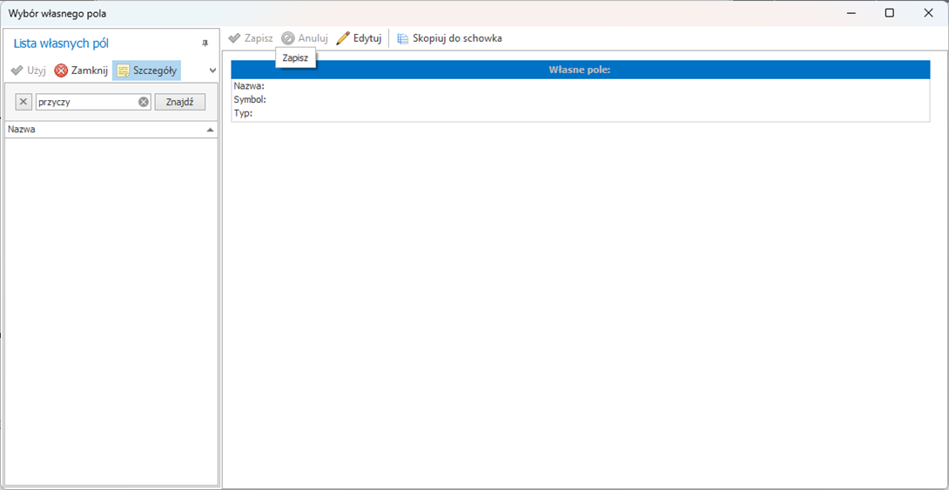Image resolution: width=949 pixels, height=490 pixels.
Task: Toggle sort arrow in Nazwa column
Action: [x=210, y=130]
